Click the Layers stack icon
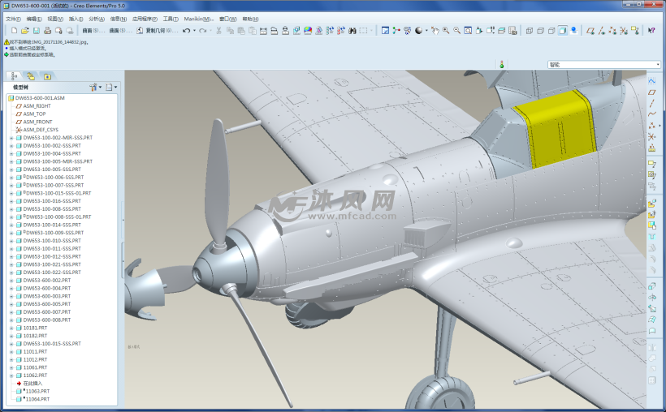Screen dimensions: 666x412 (x=502, y=31)
